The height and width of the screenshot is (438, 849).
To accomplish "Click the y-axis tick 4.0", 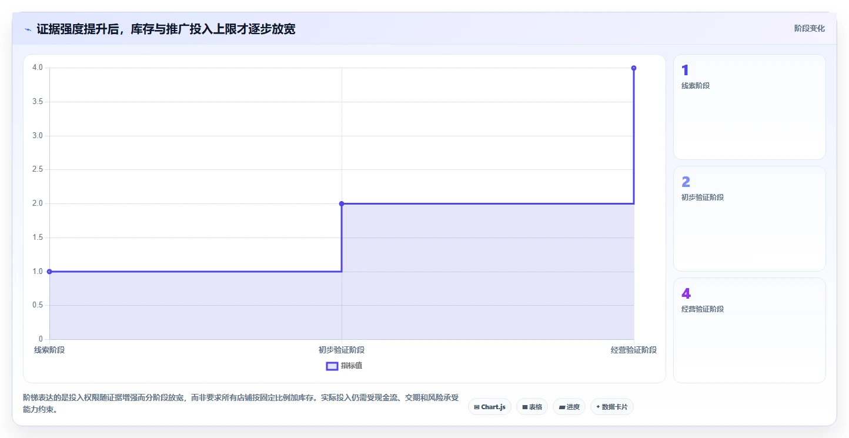I will tap(38, 68).
